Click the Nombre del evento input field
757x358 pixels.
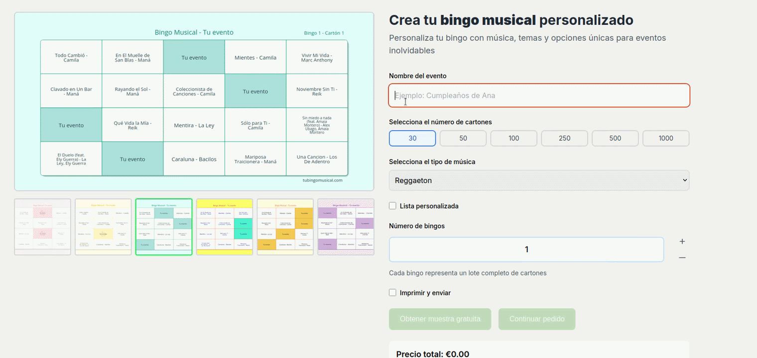(539, 95)
